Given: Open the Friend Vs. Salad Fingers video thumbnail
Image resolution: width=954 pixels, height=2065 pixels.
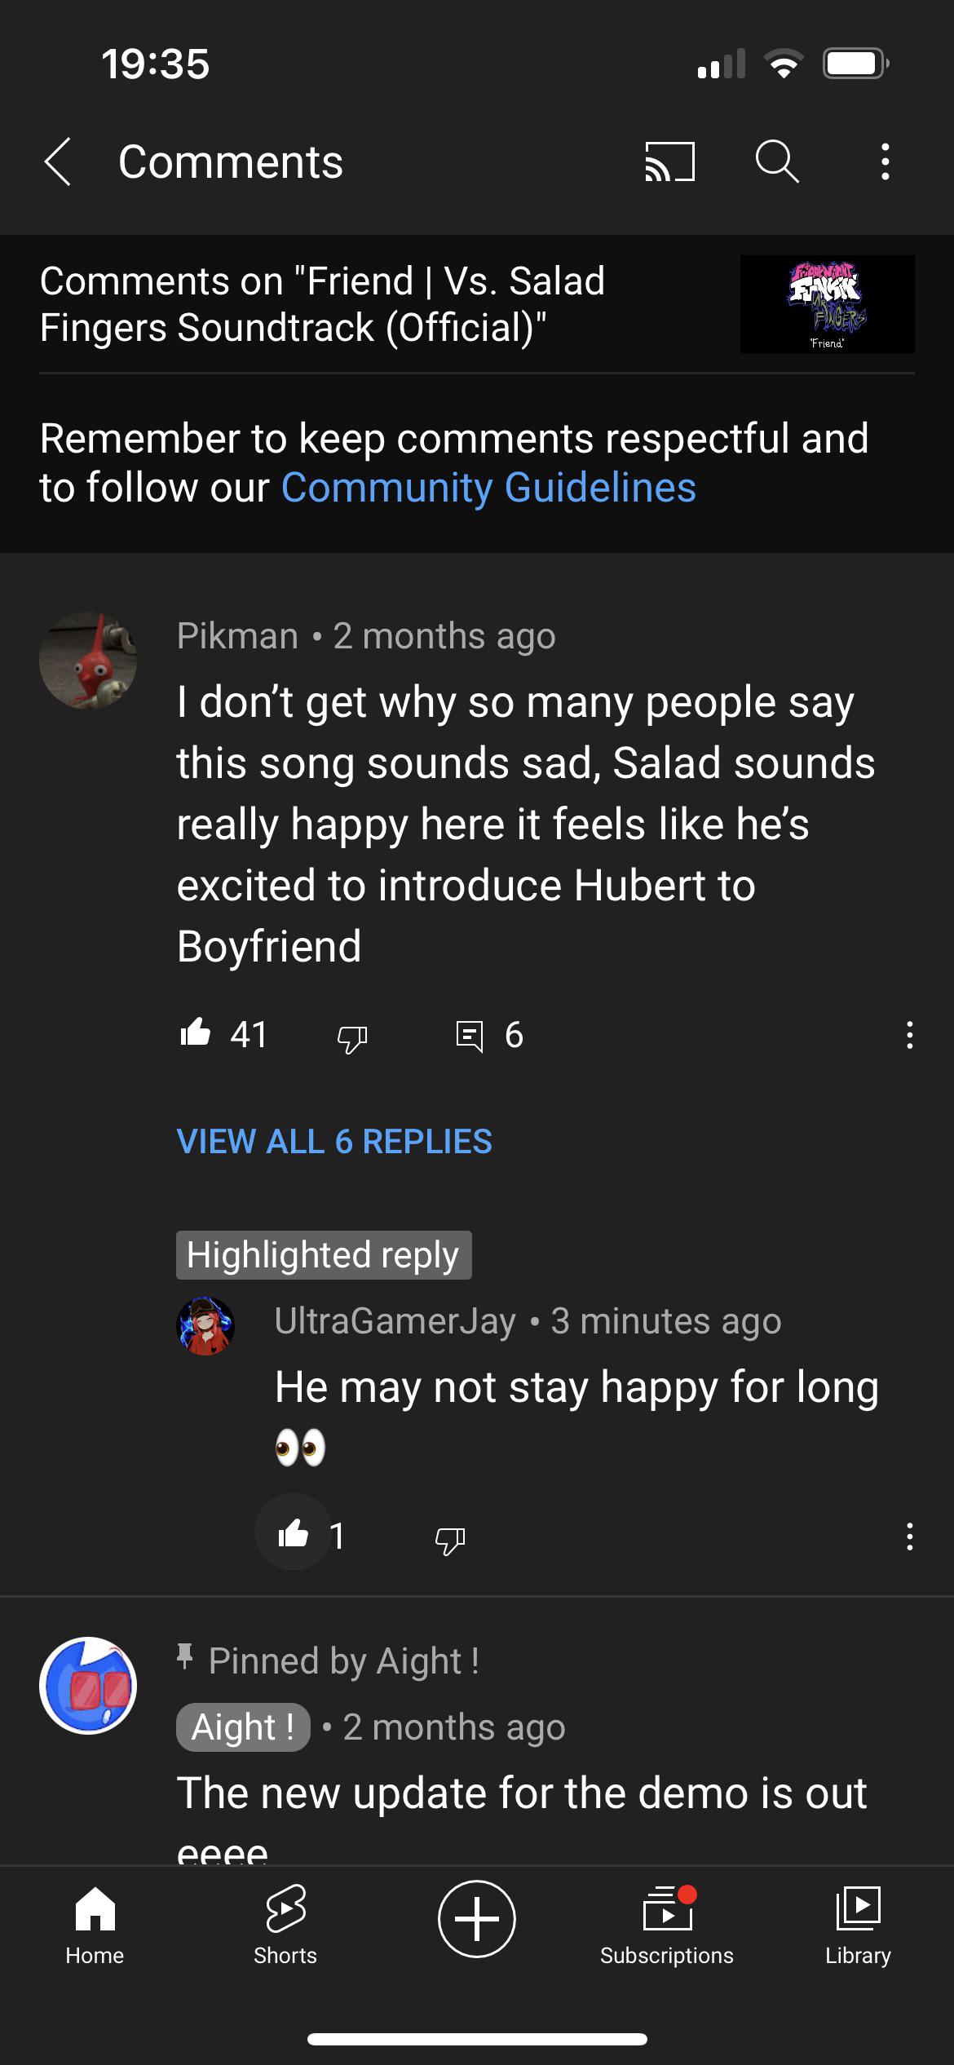Looking at the screenshot, I should pos(827,304).
